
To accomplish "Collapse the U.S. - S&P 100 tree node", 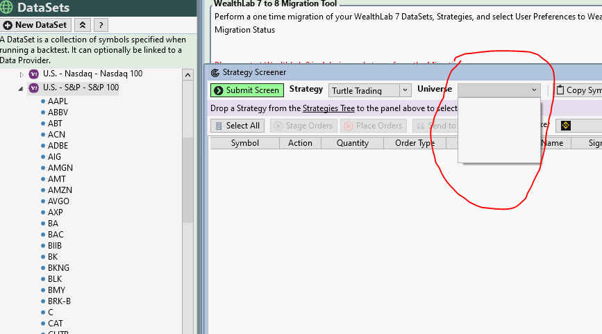I will point(22,88).
